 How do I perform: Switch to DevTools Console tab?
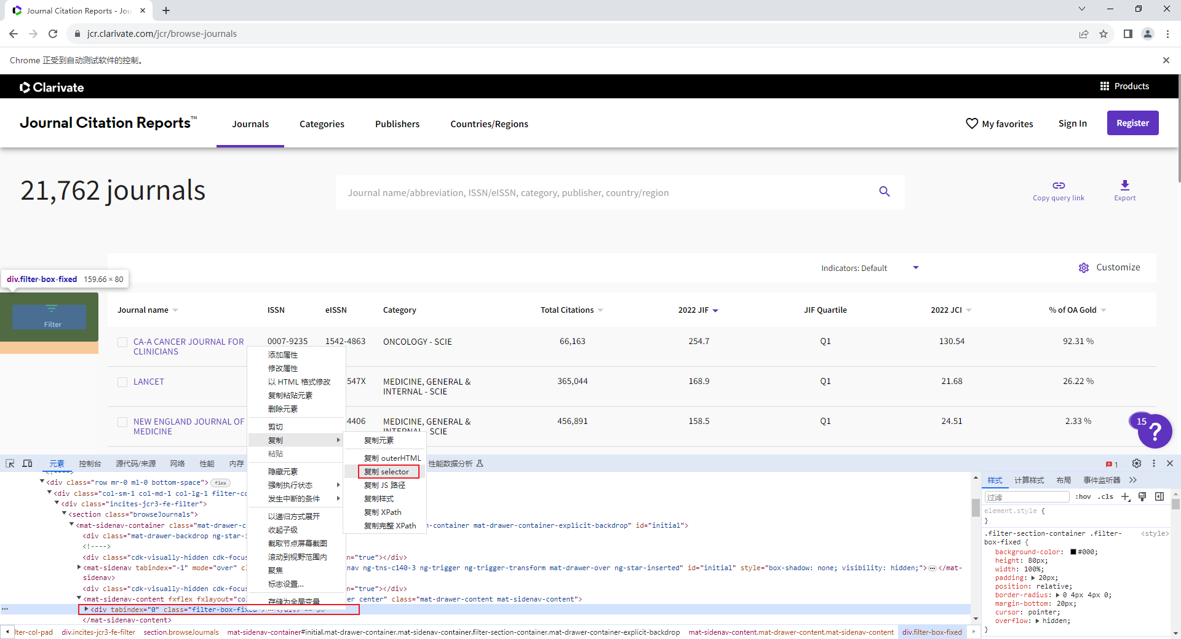coord(90,464)
